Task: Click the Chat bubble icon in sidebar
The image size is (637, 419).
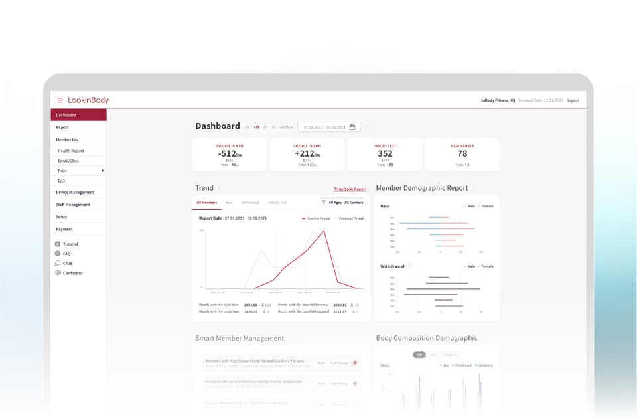Action: 58,264
